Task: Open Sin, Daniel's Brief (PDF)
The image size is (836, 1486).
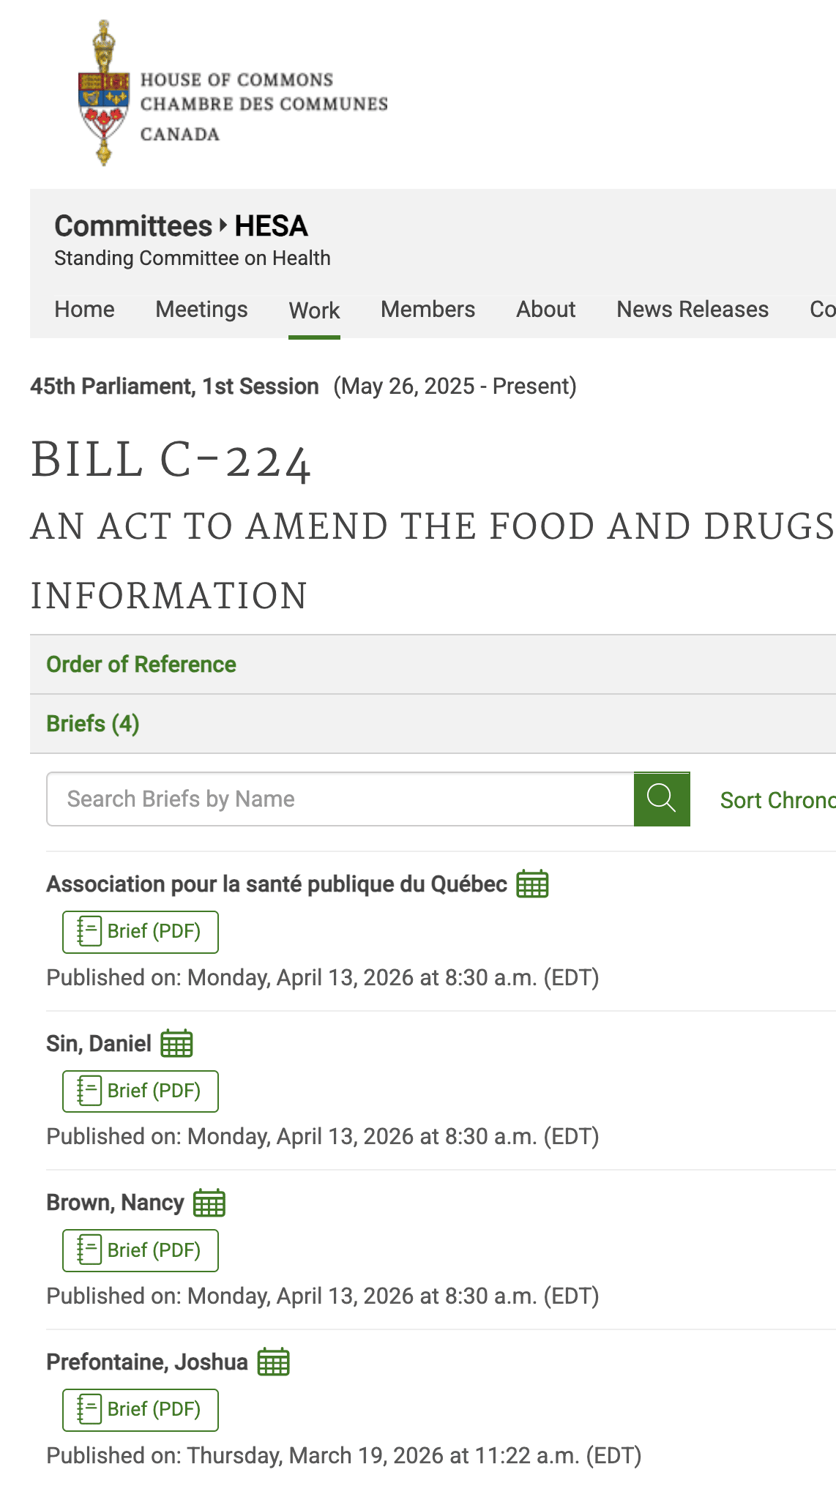Action: (x=141, y=1091)
